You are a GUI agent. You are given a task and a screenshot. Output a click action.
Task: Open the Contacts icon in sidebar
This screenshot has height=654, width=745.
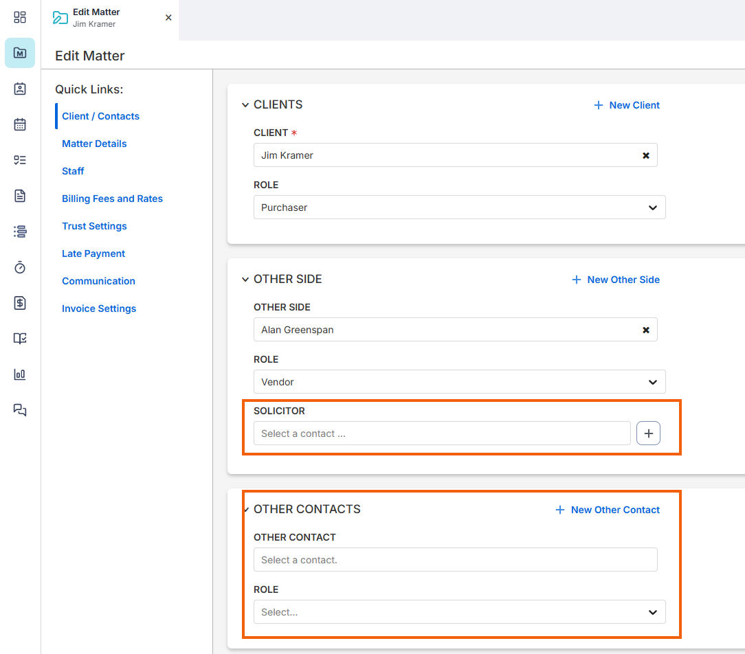point(20,89)
